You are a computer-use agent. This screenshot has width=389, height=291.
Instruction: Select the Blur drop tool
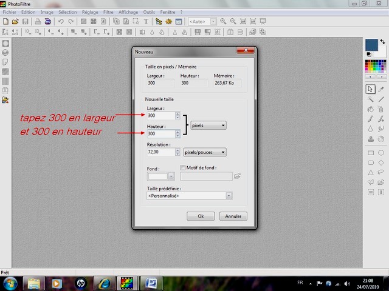[370, 129]
